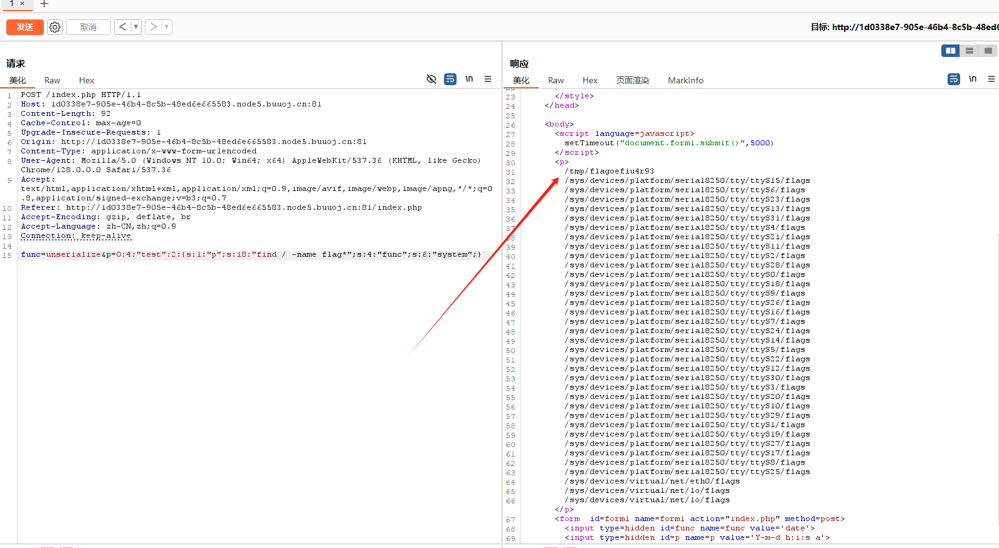The width and height of the screenshot is (999, 548).
Task: Toggle show newline \n in response panel
Action: pyautogui.click(x=973, y=79)
